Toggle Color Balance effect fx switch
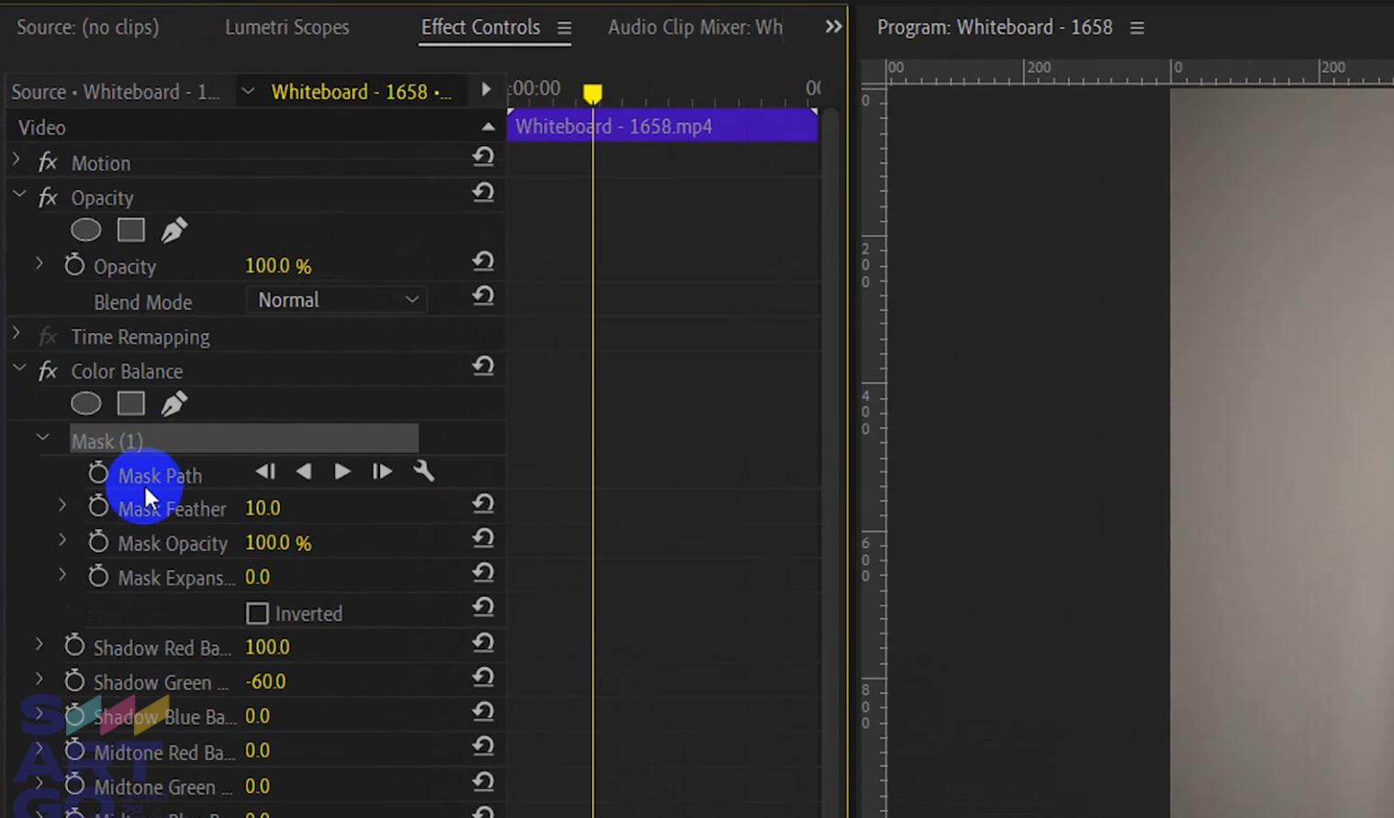Screen dimensions: 1394x818 [x=48, y=371]
